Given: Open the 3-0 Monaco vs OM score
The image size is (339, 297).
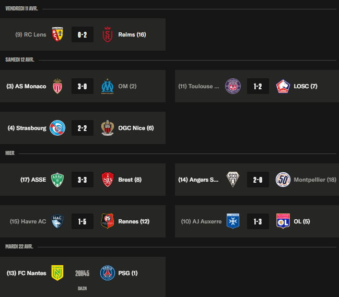Looking at the screenshot, I should tap(82, 86).
